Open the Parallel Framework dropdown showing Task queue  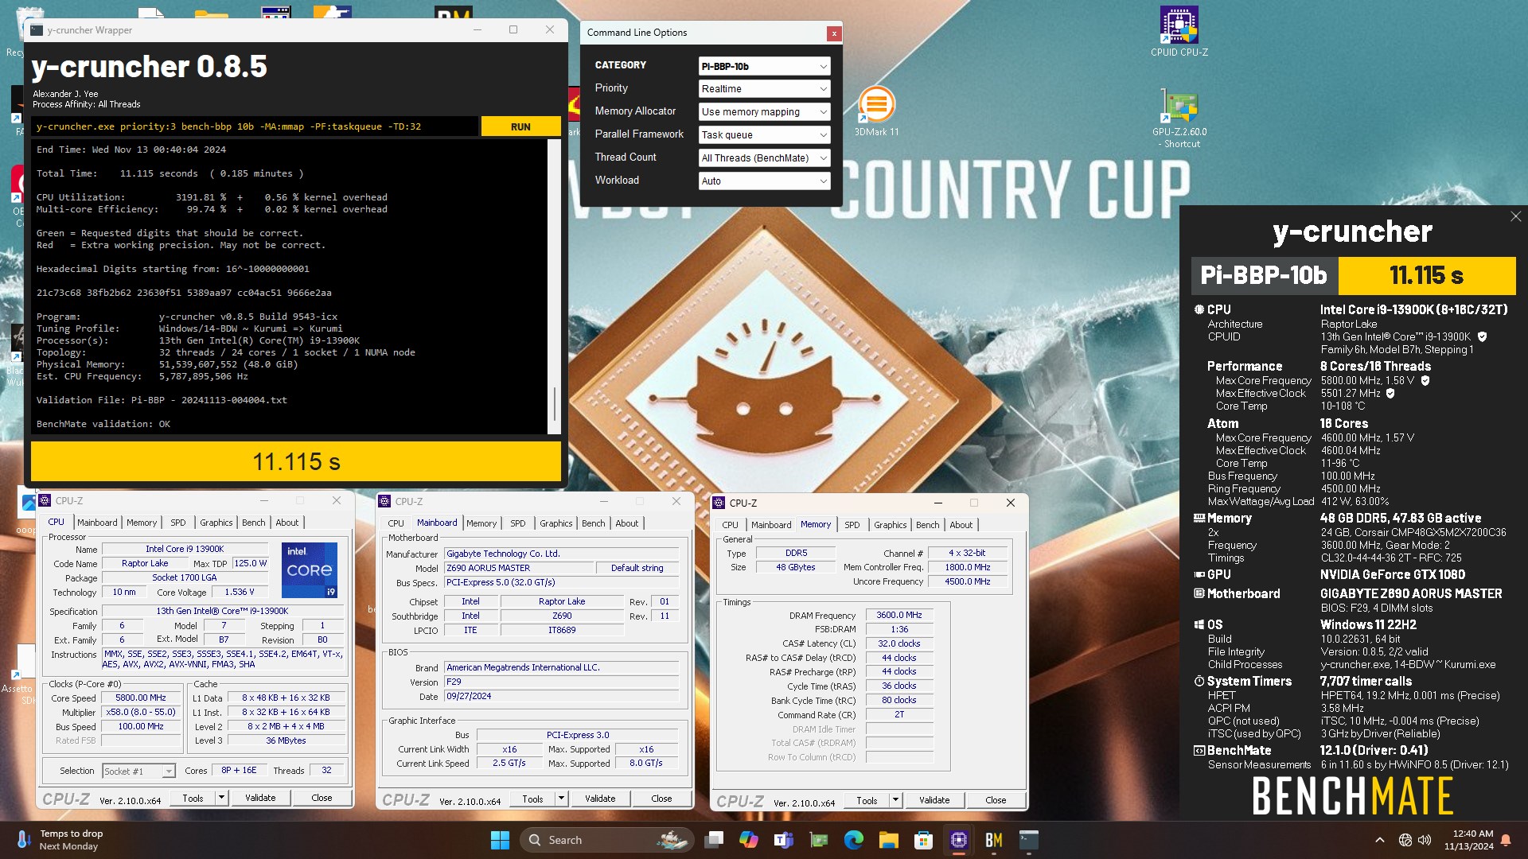pyautogui.click(x=764, y=135)
